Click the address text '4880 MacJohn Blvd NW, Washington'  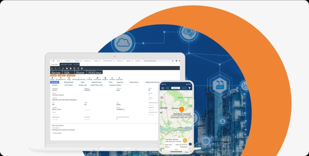tap(65, 100)
